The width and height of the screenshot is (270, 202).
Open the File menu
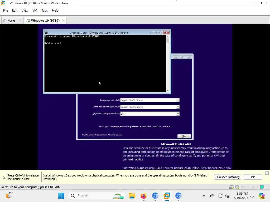click(x=6, y=11)
